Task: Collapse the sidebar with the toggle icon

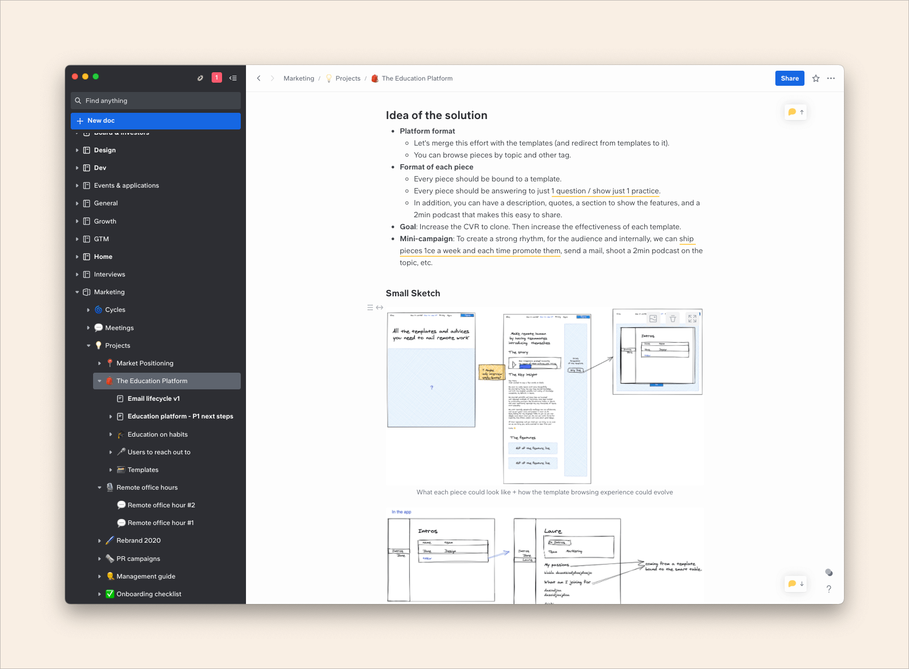Action: pos(233,78)
